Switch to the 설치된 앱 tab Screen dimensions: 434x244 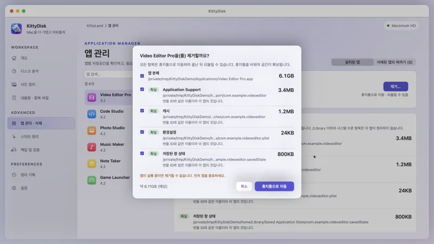click(352, 62)
